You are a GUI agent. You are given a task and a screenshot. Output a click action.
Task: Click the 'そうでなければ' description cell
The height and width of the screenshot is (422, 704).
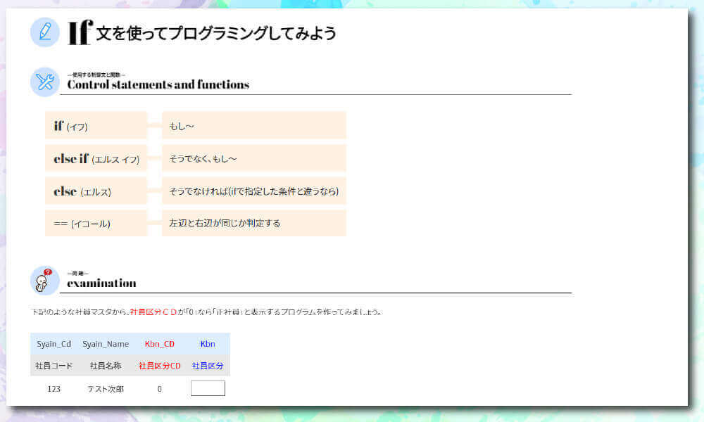pos(254,191)
